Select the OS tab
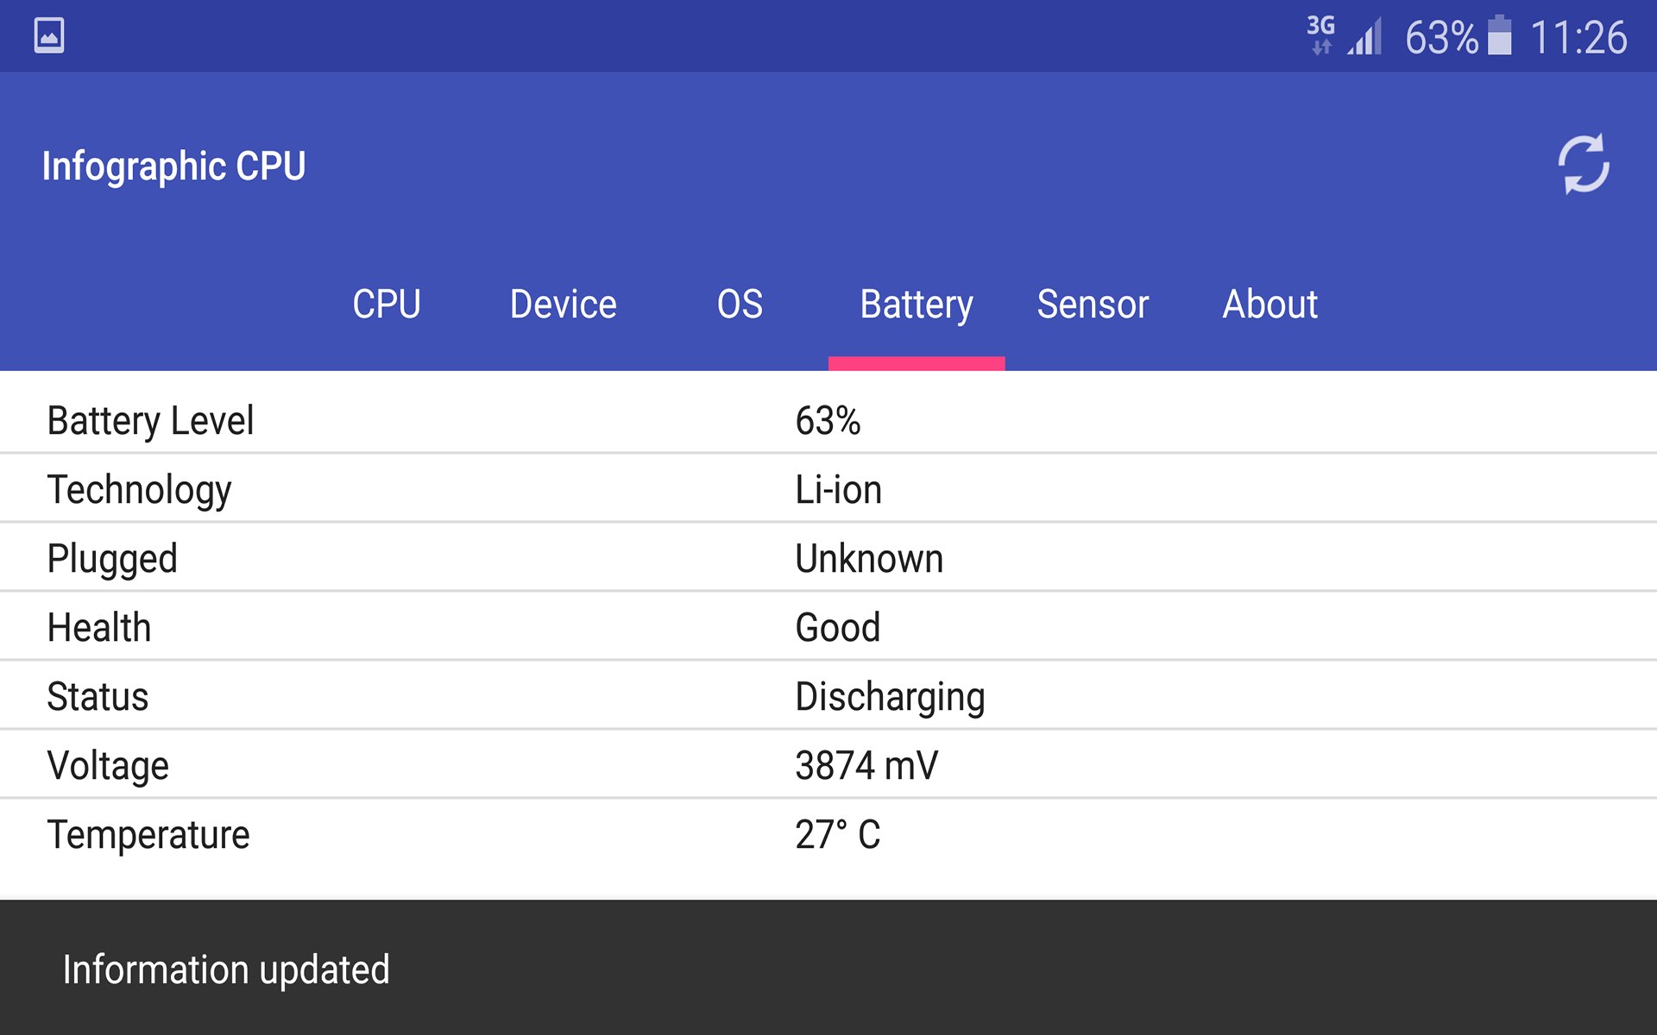 tap(740, 304)
